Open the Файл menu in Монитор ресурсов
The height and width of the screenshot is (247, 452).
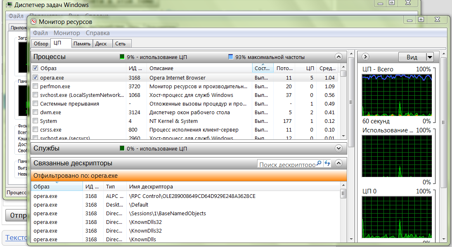(x=40, y=33)
